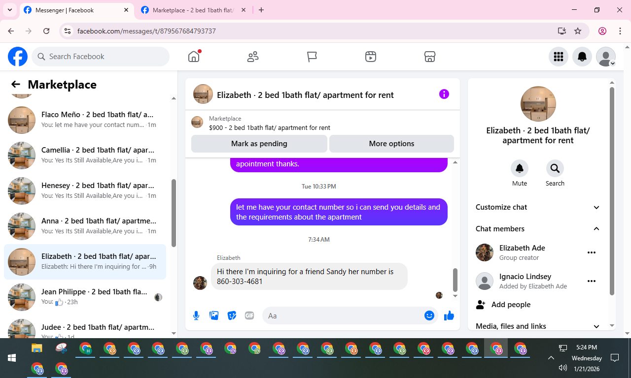Open emoji picker in message box

(x=429, y=315)
